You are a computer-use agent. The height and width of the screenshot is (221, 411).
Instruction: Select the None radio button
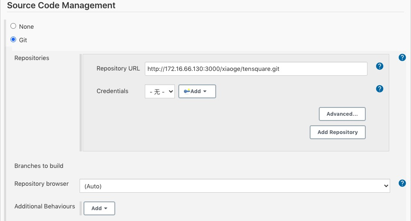(x=13, y=26)
